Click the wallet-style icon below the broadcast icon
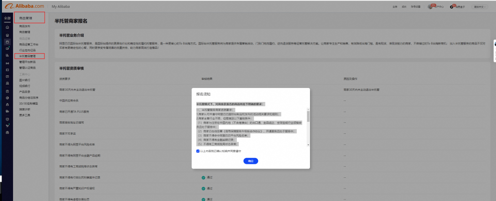The image size is (496, 201). click(x=7, y=70)
